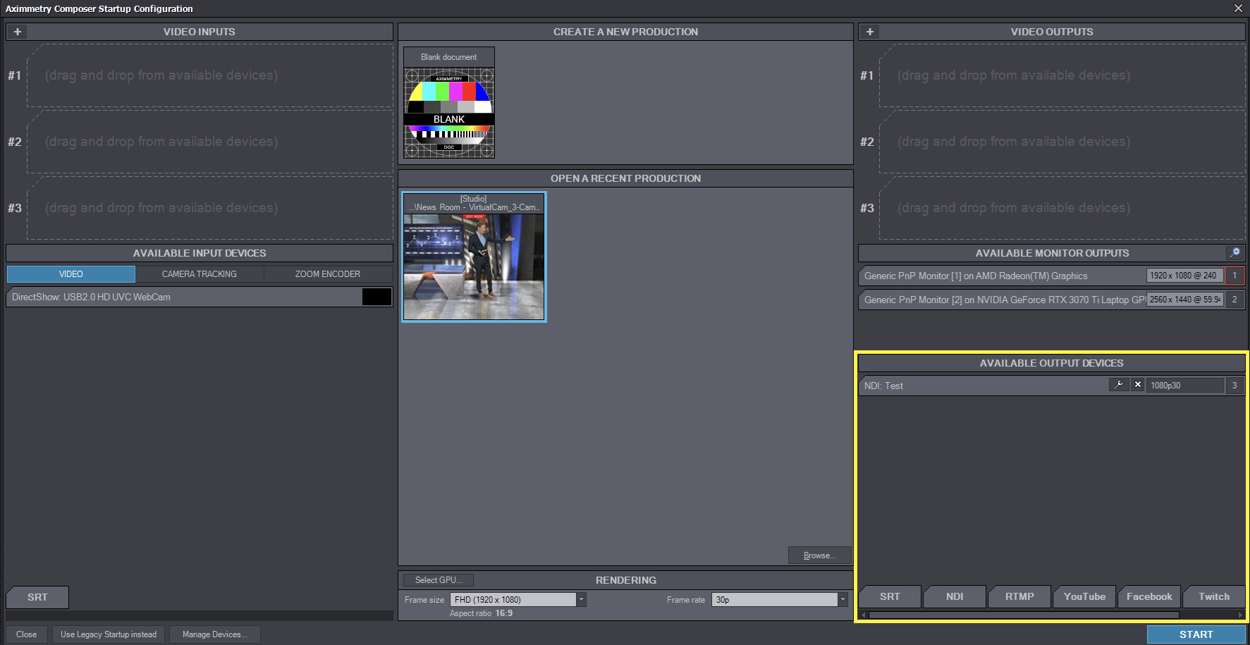Switch to ZOOM ENCODER tab
The width and height of the screenshot is (1250, 645).
pos(328,274)
